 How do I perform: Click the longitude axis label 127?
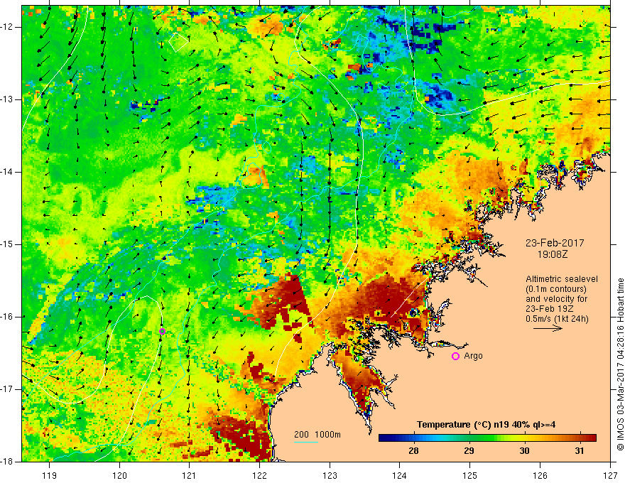pos(610,475)
